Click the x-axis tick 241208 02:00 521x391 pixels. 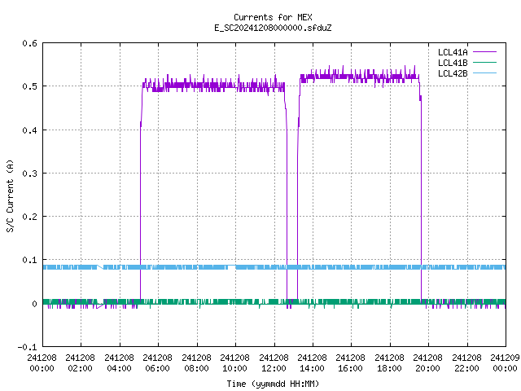point(80,362)
